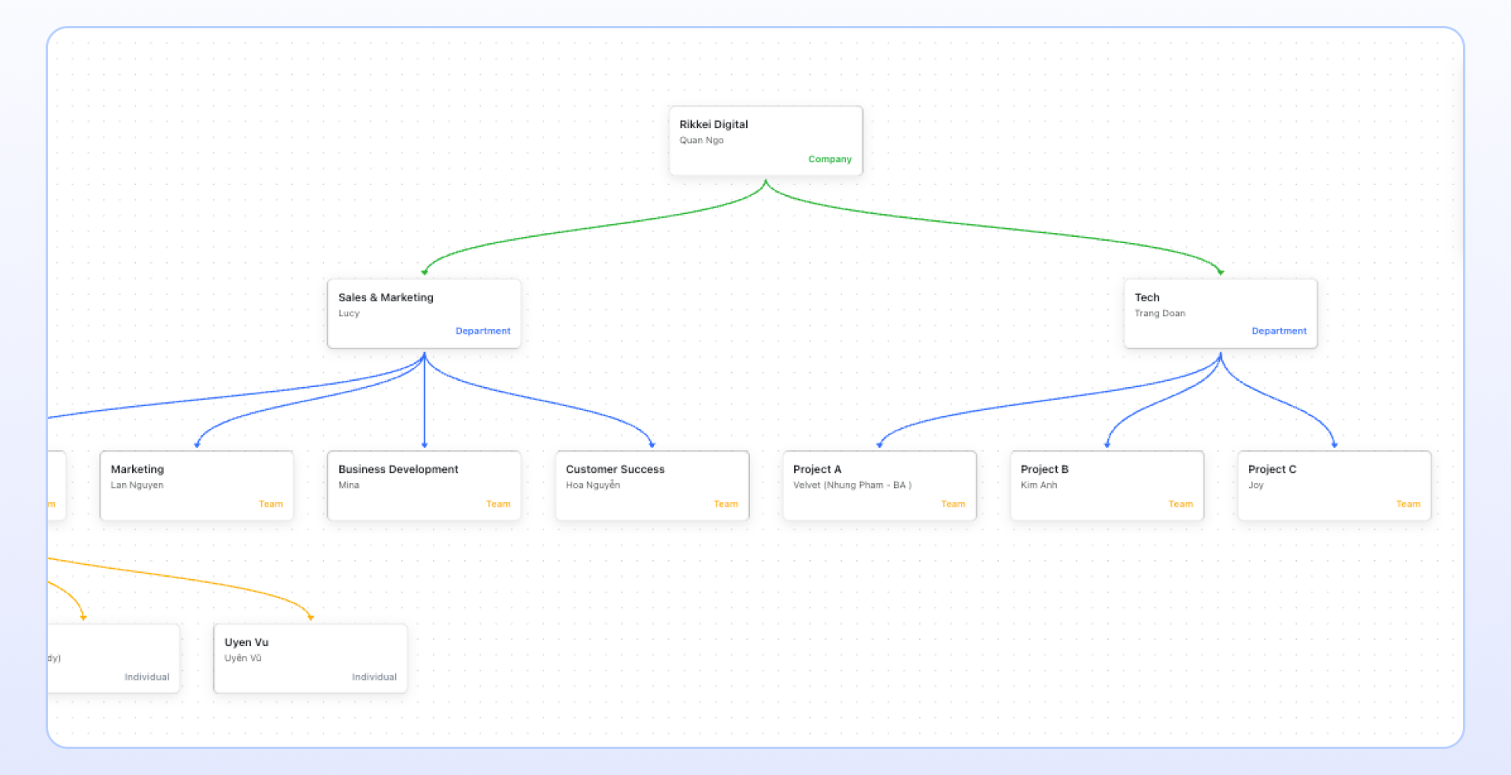1511x775 pixels.
Task: Click the "Mina" name in Business Development
Action: pos(349,485)
